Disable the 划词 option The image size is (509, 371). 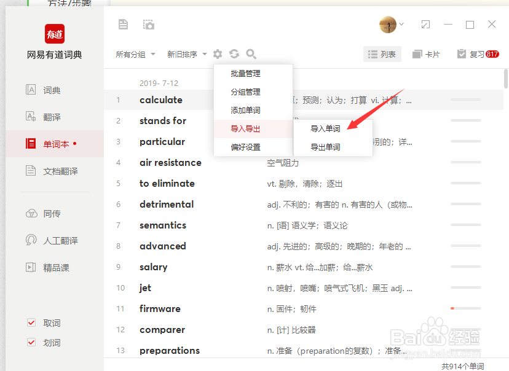click(31, 342)
